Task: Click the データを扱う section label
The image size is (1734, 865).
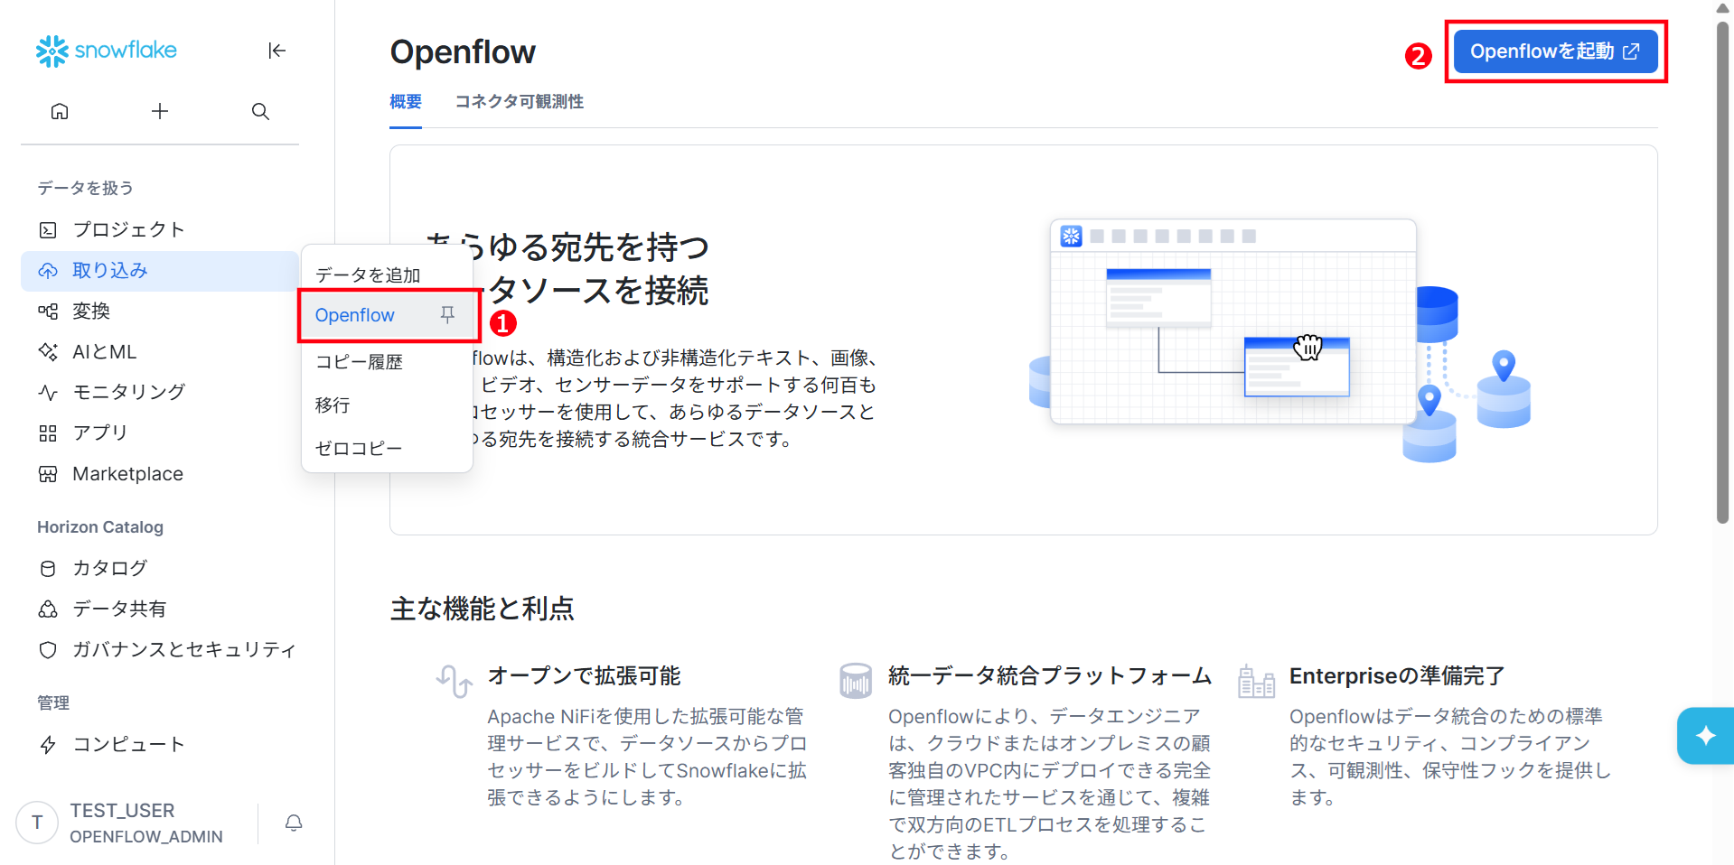Action: click(x=85, y=188)
